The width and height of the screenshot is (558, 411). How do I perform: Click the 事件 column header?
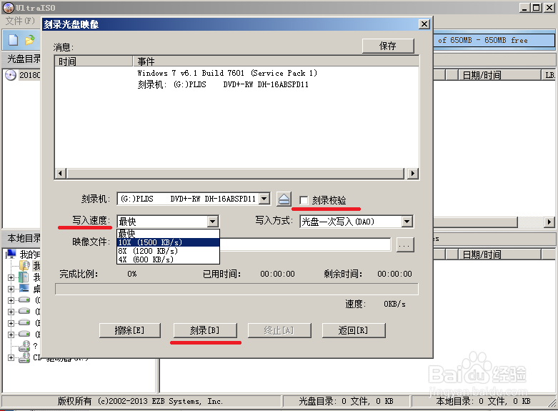(276, 61)
